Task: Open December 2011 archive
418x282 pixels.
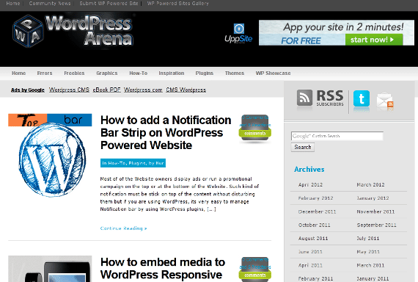Action: (317, 211)
